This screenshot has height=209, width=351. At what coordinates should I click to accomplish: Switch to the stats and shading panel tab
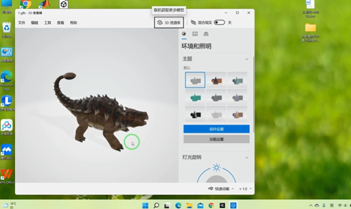pos(195,34)
